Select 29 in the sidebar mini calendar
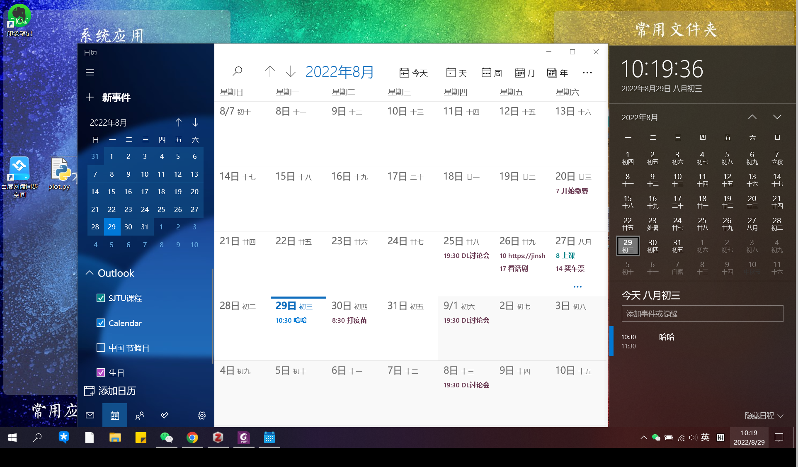Screen dimensions: 798x467 click(112, 227)
